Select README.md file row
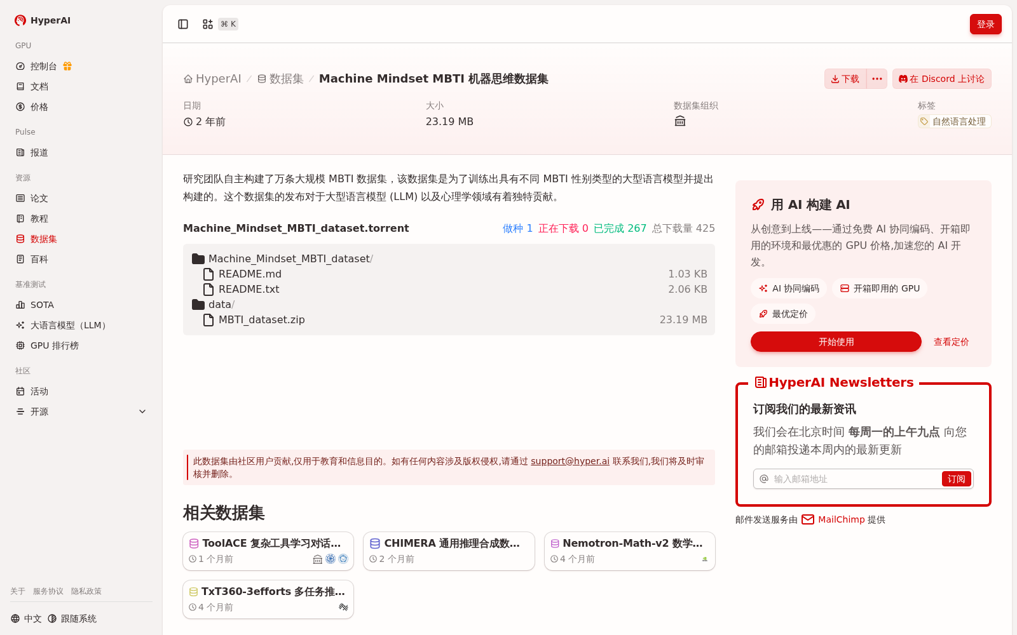The width and height of the screenshot is (1017, 635). click(x=449, y=274)
